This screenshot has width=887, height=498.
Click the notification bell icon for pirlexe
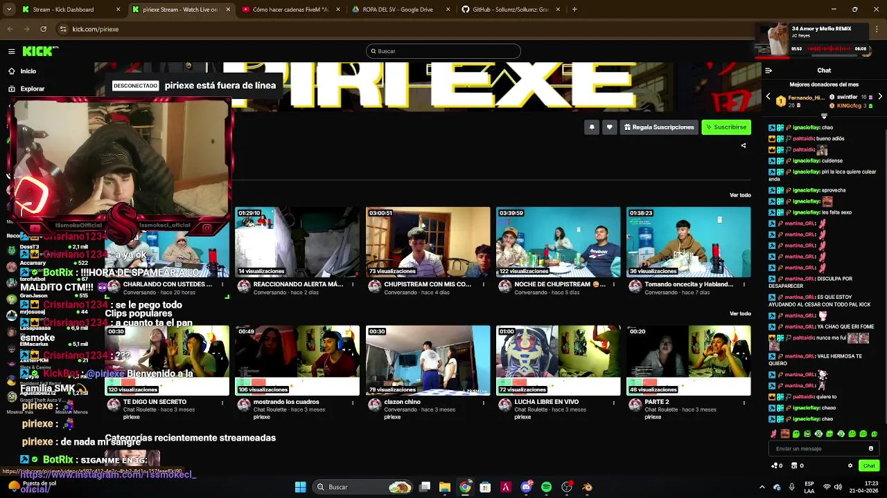(x=592, y=127)
